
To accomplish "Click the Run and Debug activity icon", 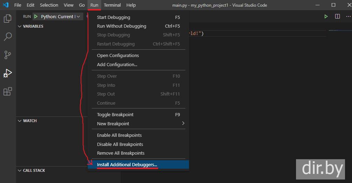I will coord(8,73).
